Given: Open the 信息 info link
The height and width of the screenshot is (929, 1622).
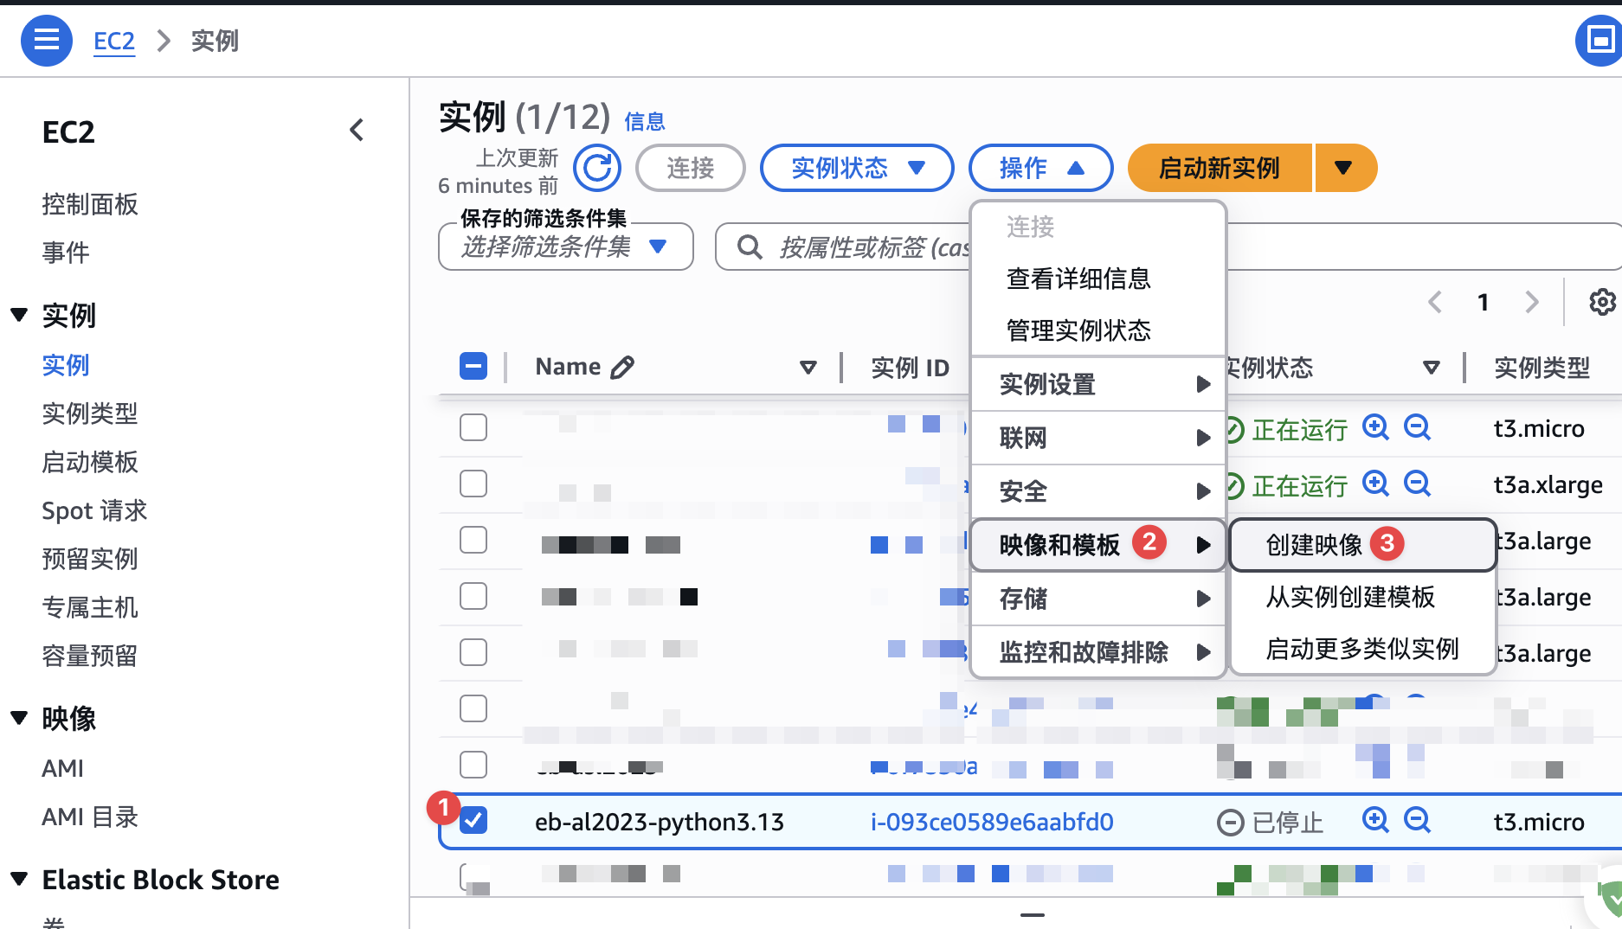Looking at the screenshot, I should coord(645,122).
